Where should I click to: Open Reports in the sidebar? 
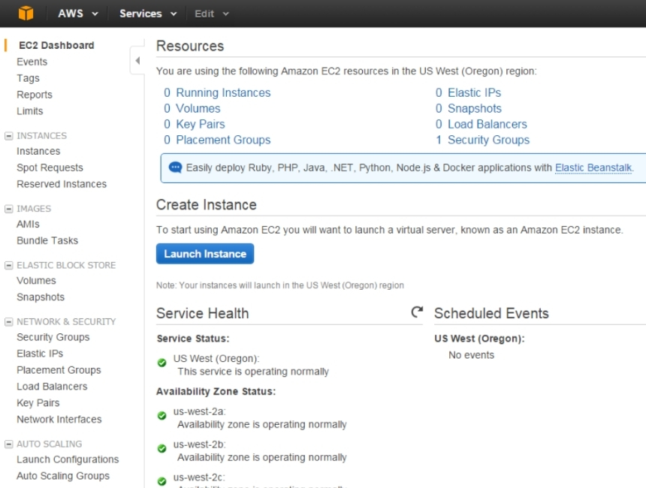coord(35,95)
